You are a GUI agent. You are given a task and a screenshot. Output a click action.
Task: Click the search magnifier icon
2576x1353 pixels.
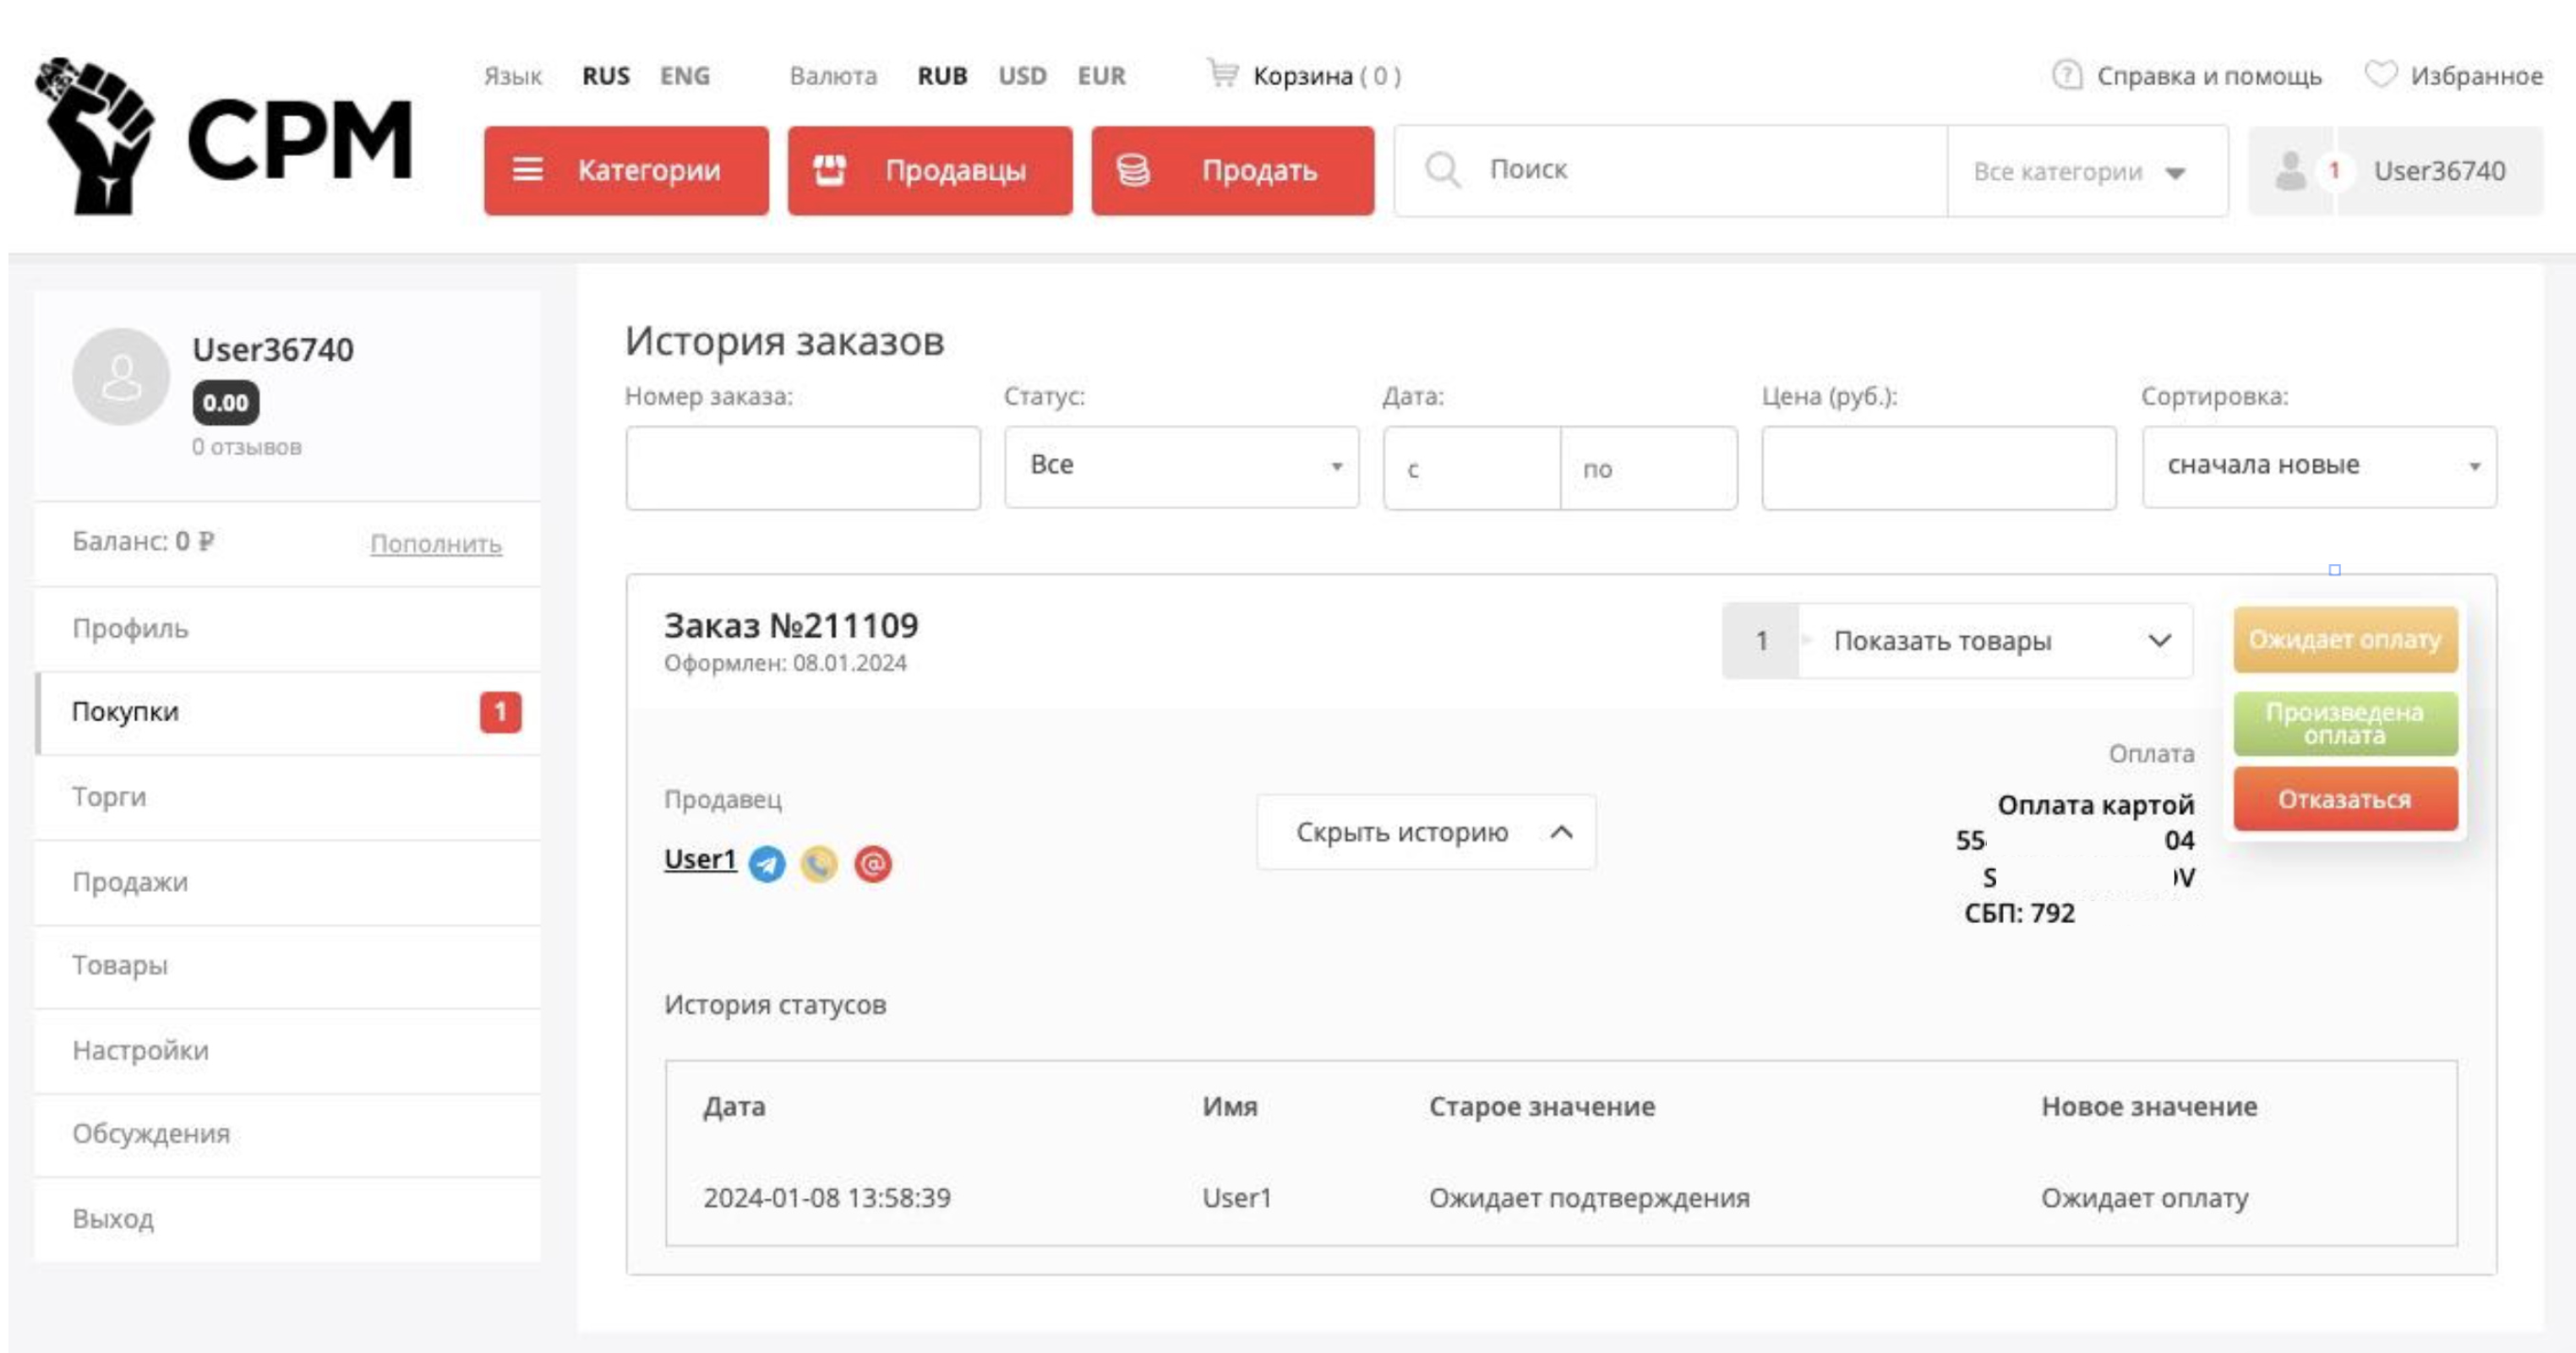[1442, 170]
